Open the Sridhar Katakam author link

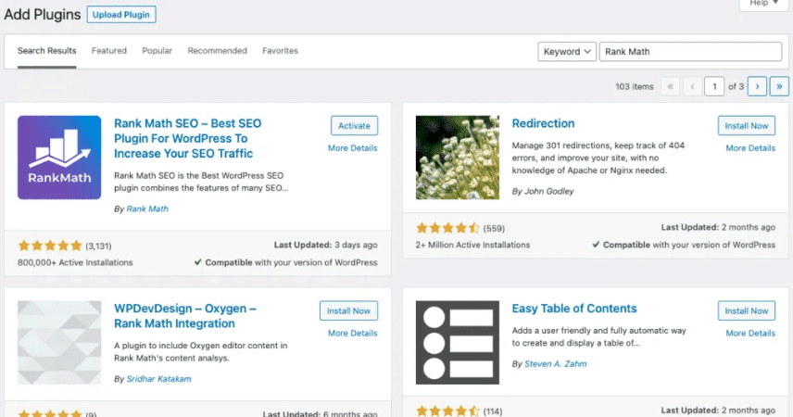coord(158,379)
